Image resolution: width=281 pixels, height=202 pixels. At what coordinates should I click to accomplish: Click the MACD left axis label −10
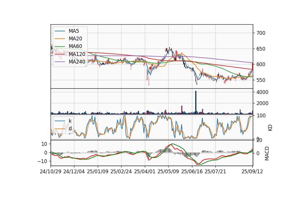[x=42, y=161]
